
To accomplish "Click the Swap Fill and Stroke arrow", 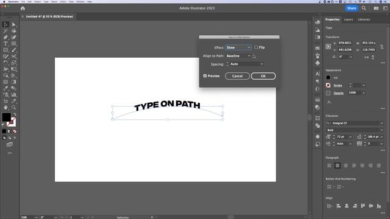I will pos(15,114).
